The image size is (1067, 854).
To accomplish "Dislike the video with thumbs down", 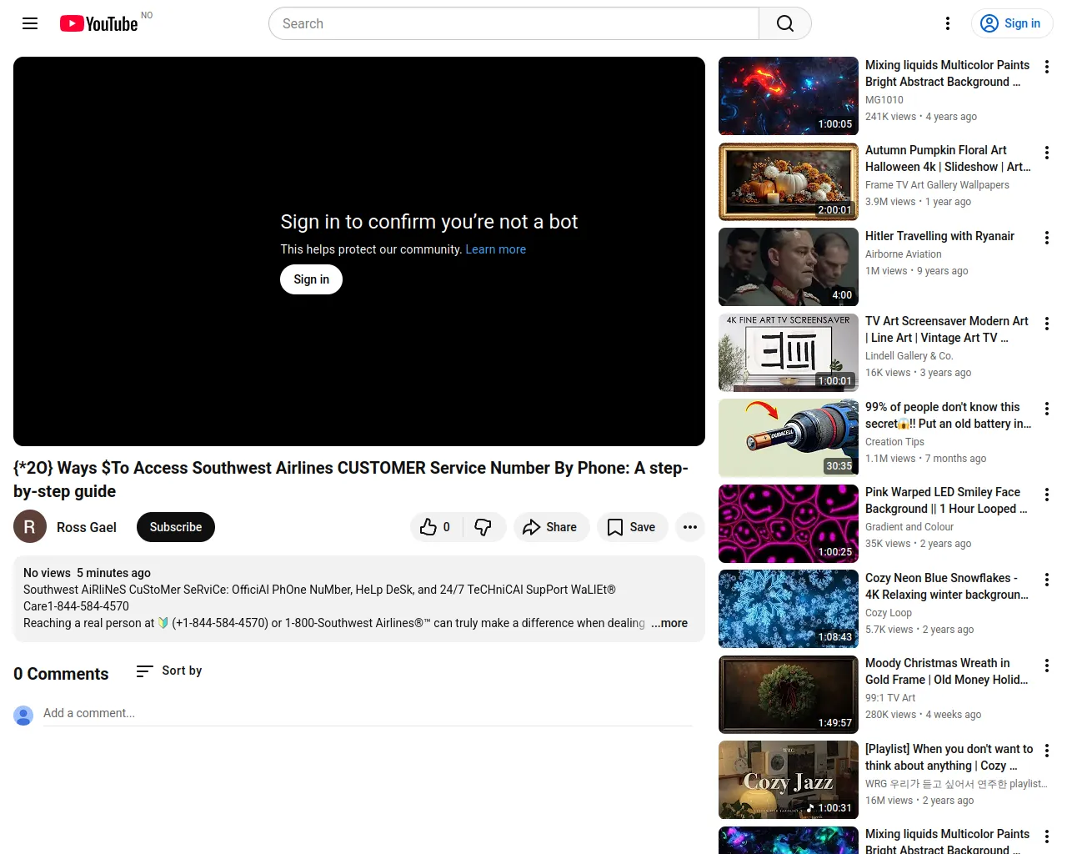I will (483, 527).
